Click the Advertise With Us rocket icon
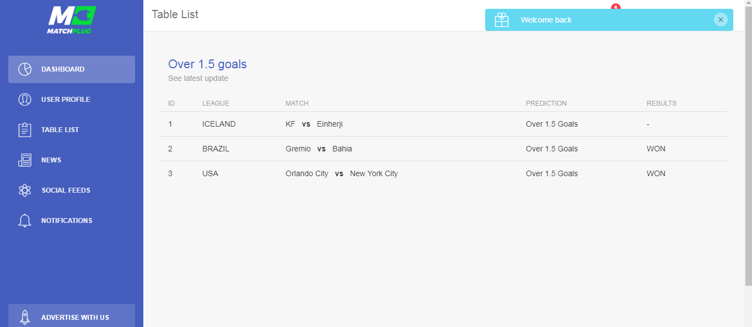752x327 pixels. point(25,317)
